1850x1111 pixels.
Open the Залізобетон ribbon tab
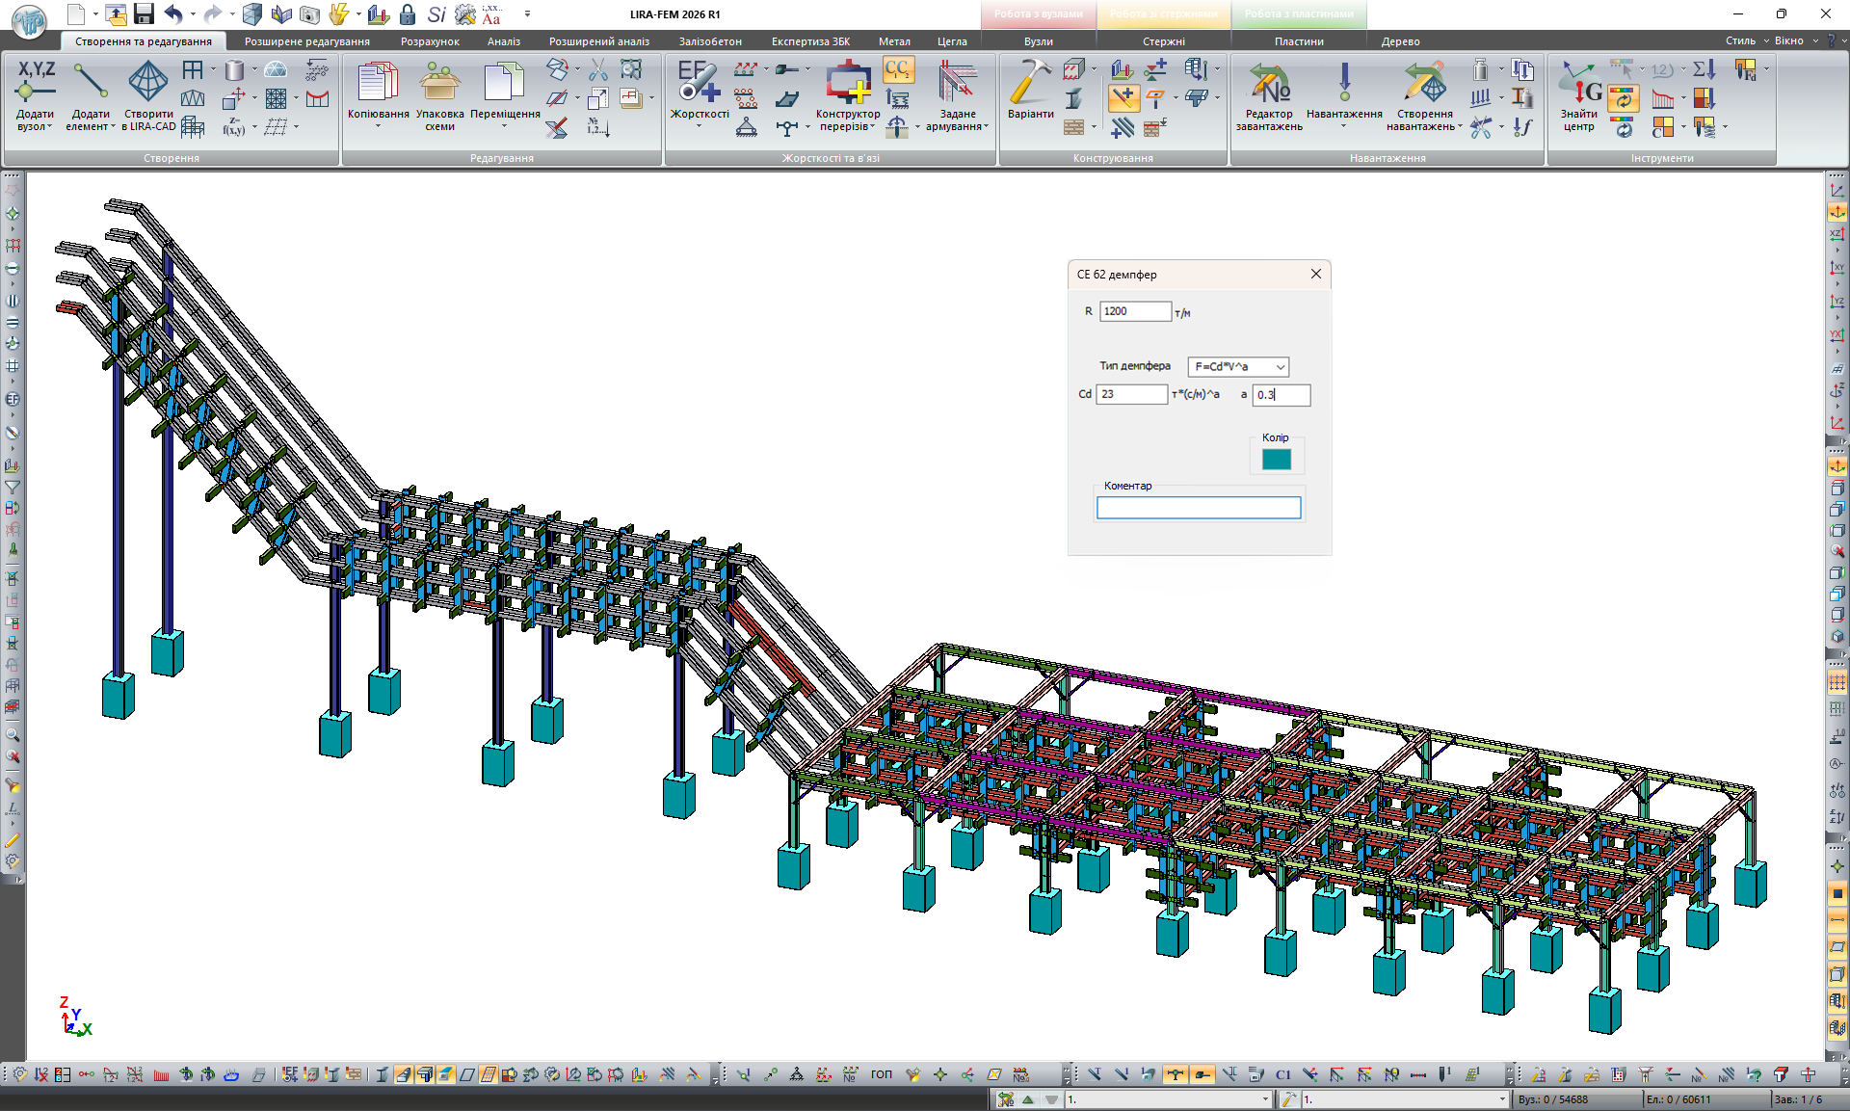pos(710,41)
